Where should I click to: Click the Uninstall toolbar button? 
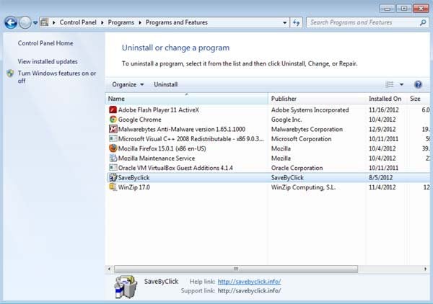[166, 84]
